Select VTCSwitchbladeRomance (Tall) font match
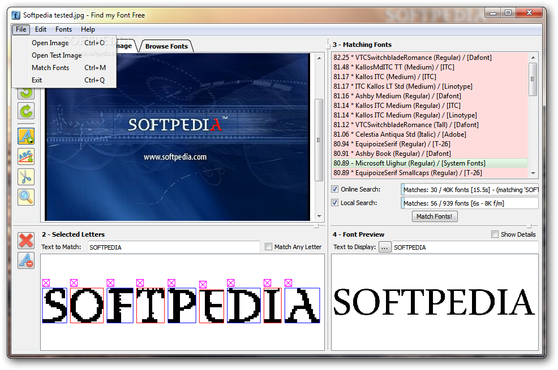This screenshot has height=370, width=558. coord(430,125)
